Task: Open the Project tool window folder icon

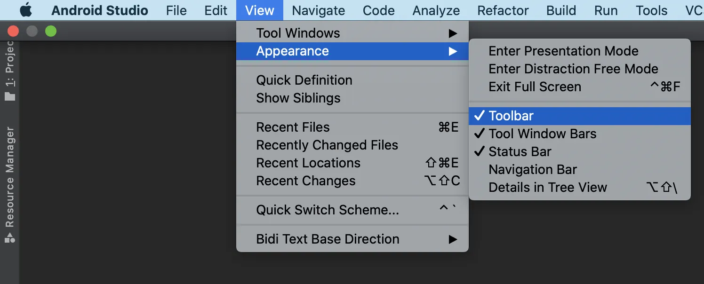Action: coord(10,96)
